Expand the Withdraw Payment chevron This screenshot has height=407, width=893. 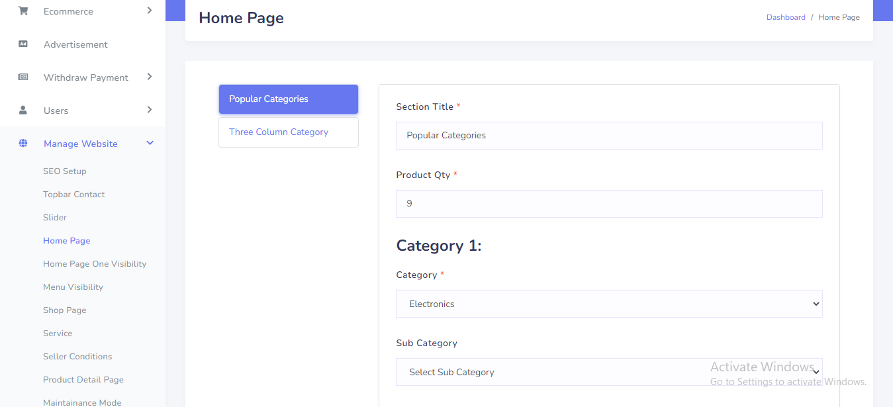click(150, 77)
